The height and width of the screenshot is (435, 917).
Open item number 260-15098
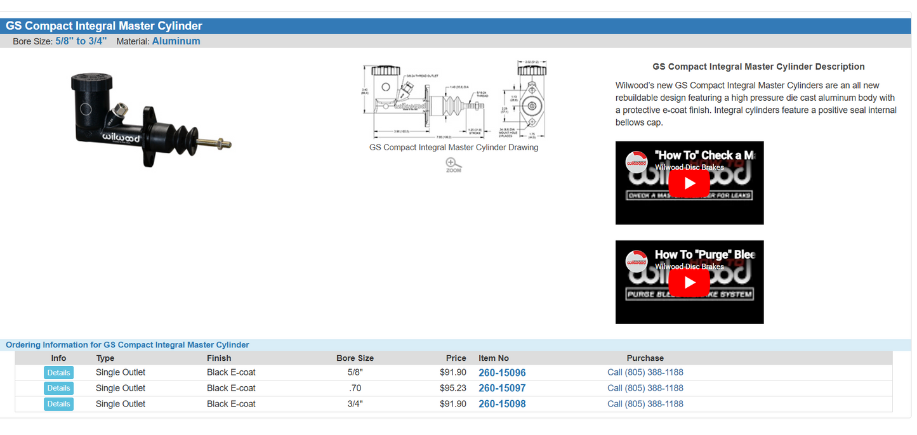tap(502, 404)
